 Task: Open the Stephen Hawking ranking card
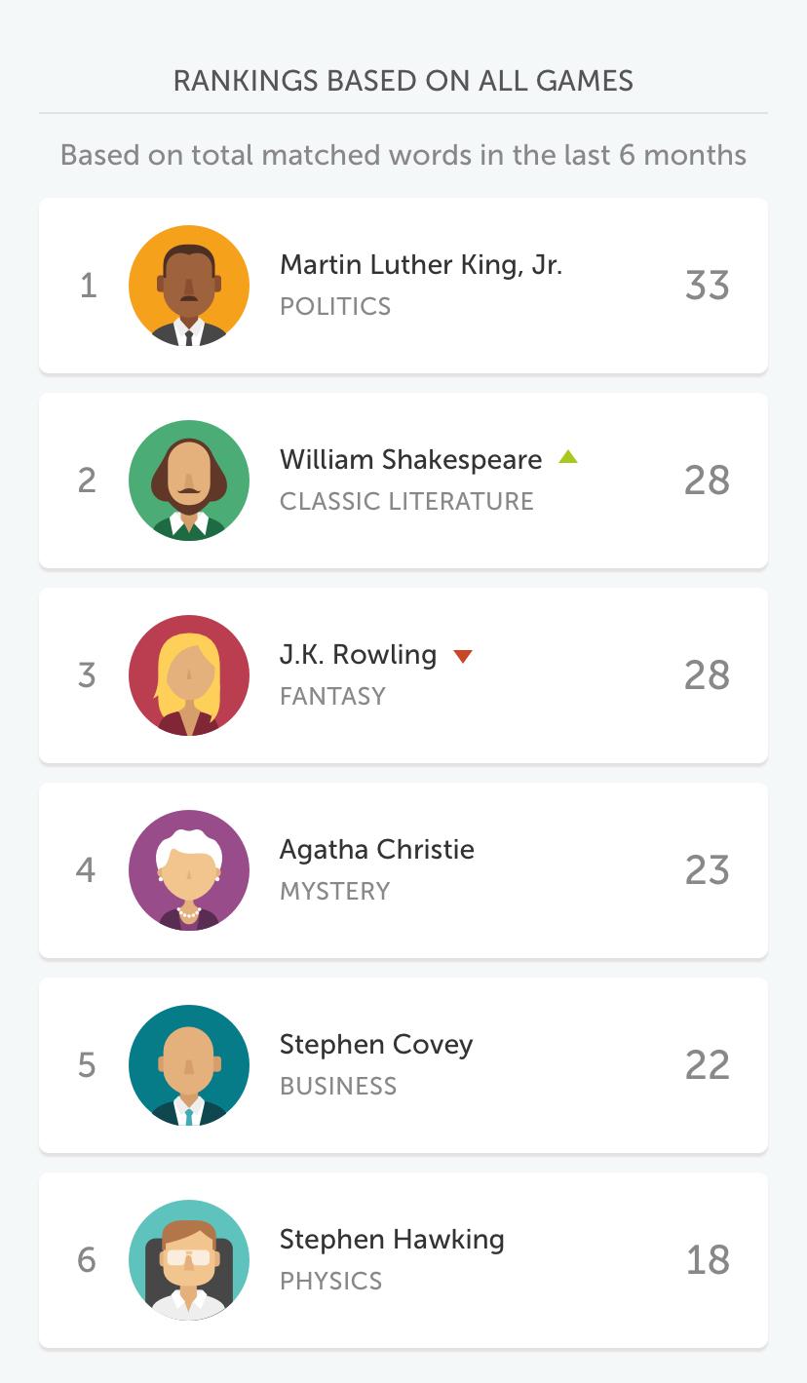point(403,1260)
